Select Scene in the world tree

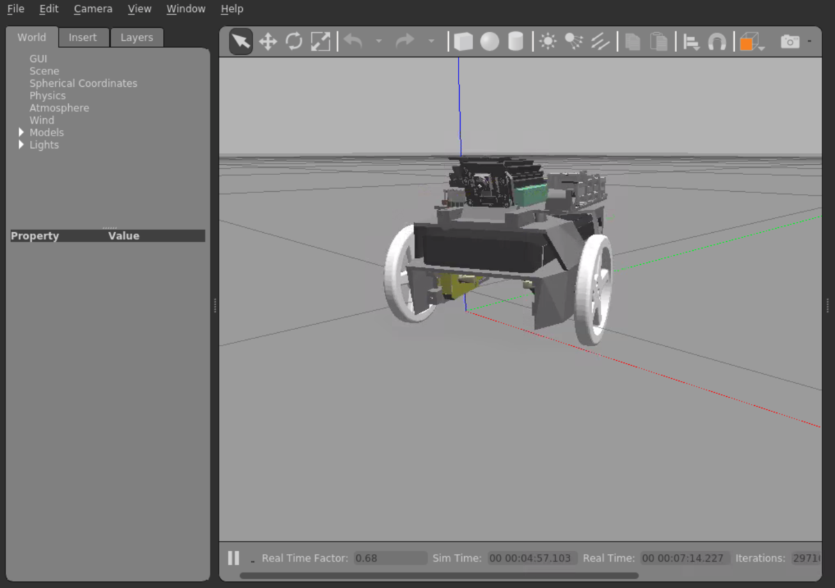pos(44,71)
